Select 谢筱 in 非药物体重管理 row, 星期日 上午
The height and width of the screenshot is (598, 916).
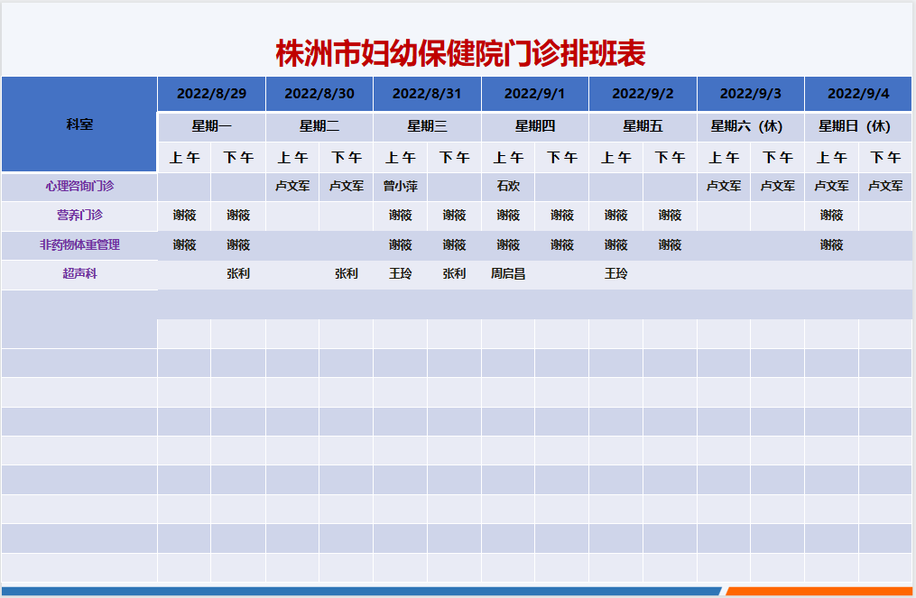tap(831, 245)
